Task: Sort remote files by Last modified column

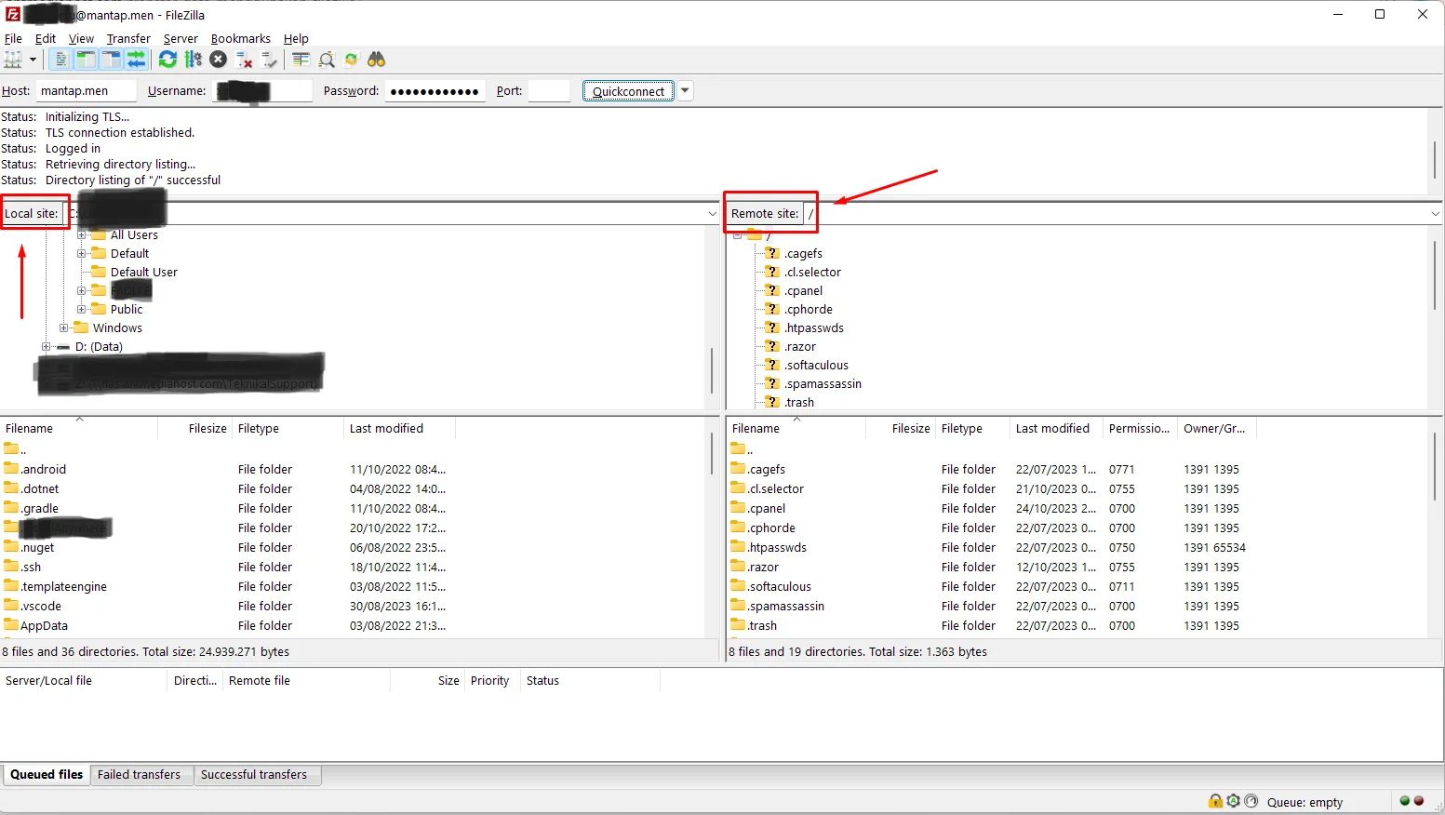Action: pos(1052,428)
